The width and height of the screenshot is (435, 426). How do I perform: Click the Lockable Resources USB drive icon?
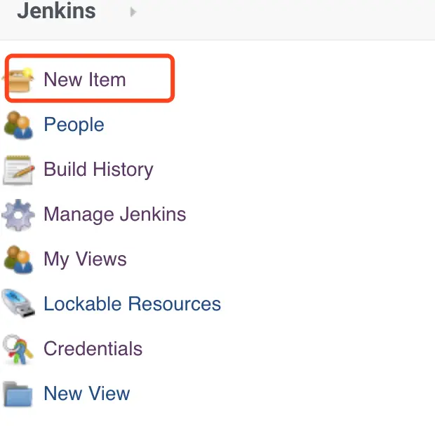tap(18, 304)
